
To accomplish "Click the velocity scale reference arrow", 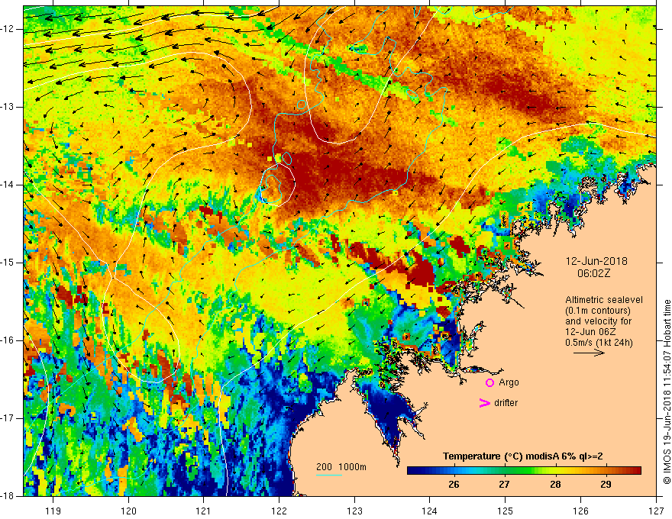I will click(589, 353).
